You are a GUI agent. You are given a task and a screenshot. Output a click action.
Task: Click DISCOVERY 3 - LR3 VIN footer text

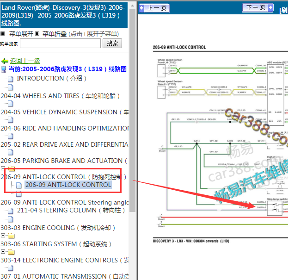click(x=191, y=241)
